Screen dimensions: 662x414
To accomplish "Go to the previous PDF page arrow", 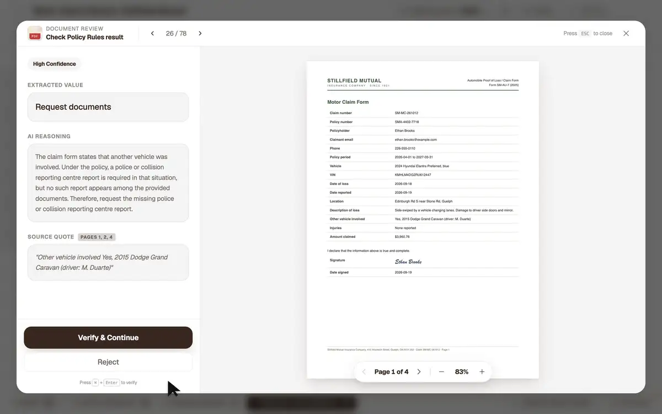I will 364,372.
